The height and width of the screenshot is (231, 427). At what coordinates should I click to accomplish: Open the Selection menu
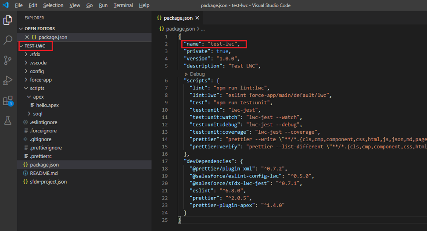[x=53, y=5]
